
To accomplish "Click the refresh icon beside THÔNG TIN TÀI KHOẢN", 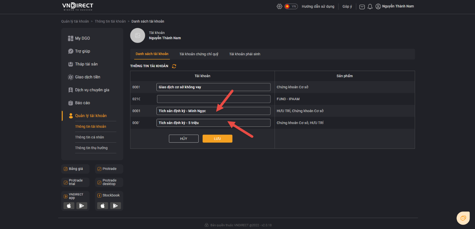I will tap(174, 66).
